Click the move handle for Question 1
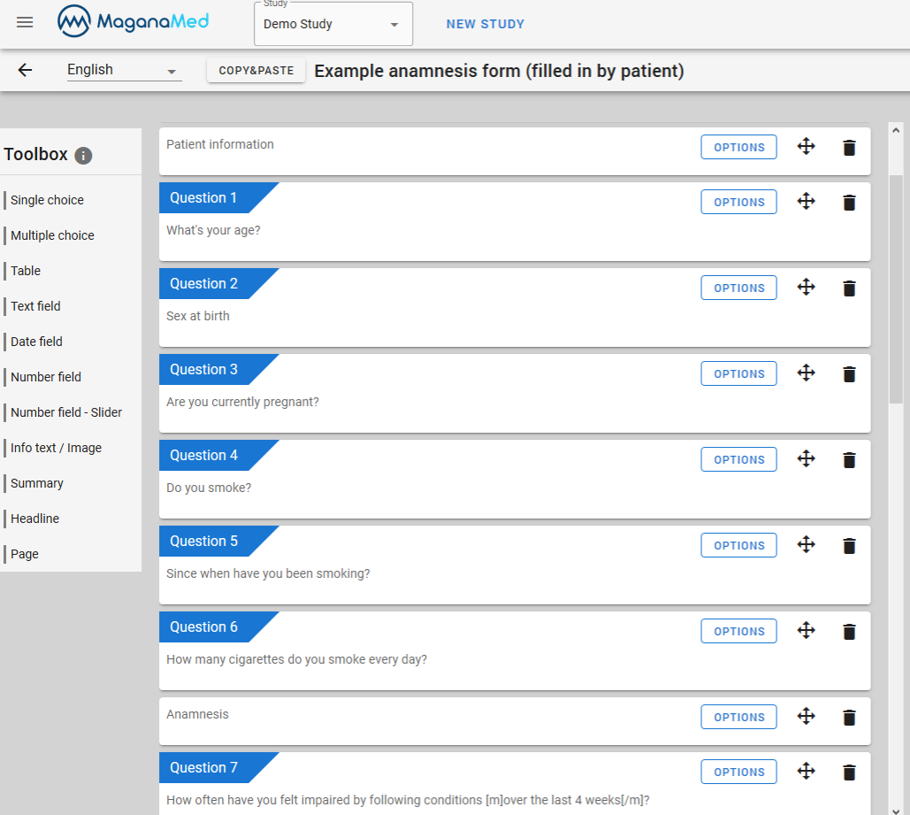Viewport: 910px width, 815px height. pos(806,202)
